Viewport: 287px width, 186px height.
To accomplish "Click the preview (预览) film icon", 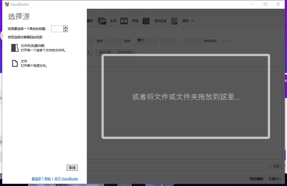I will tap(124, 21).
